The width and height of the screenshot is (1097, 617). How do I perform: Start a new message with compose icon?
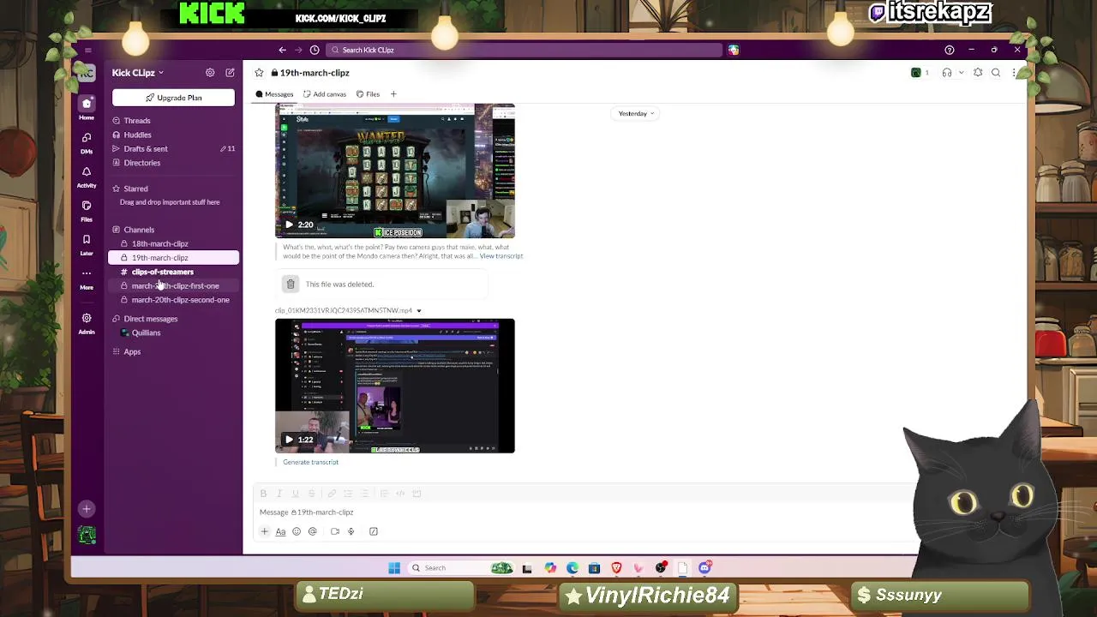pyautogui.click(x=230, y=73)
